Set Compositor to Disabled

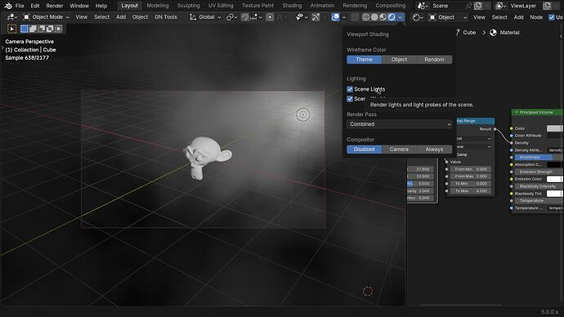click(x=364, y=150)
